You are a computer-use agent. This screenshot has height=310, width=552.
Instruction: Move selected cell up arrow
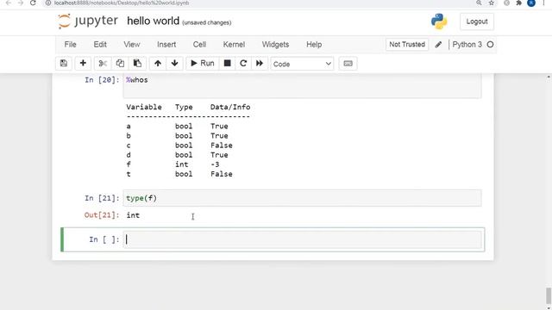pos(158,63)
